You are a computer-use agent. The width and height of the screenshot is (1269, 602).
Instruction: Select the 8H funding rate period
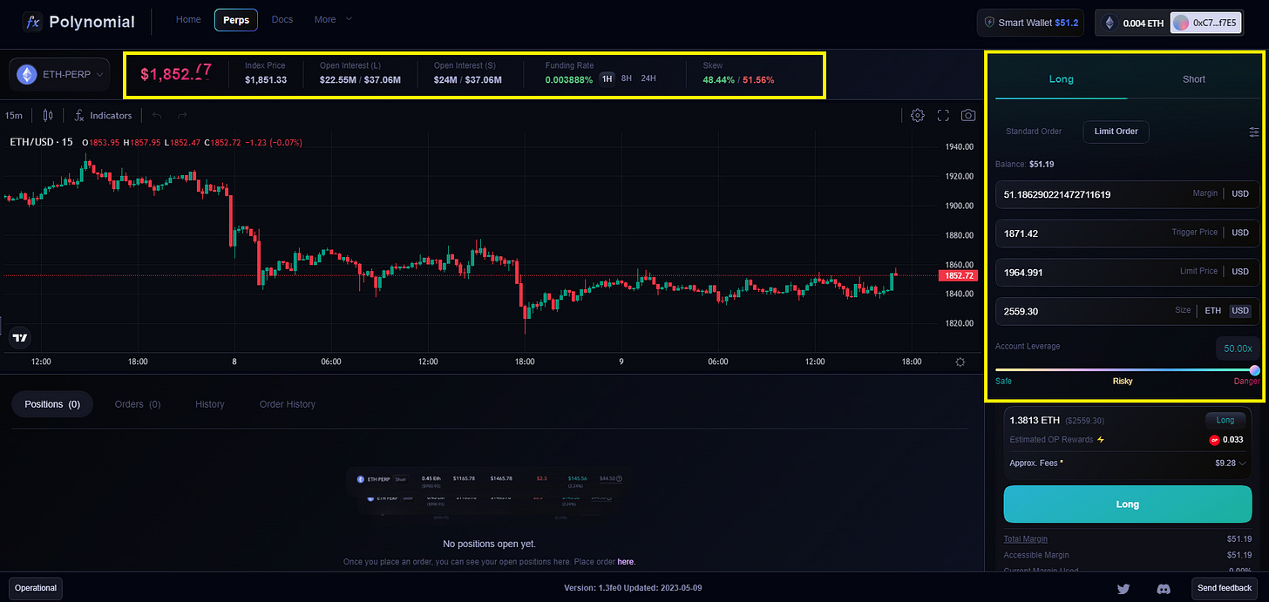coord(627,78)
